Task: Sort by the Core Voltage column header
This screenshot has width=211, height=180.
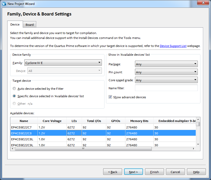Action: (52, 121)
